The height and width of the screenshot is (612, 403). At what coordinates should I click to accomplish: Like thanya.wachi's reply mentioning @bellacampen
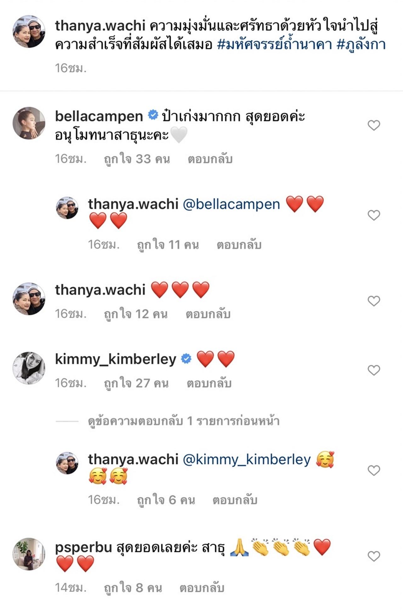click(374, 215)
